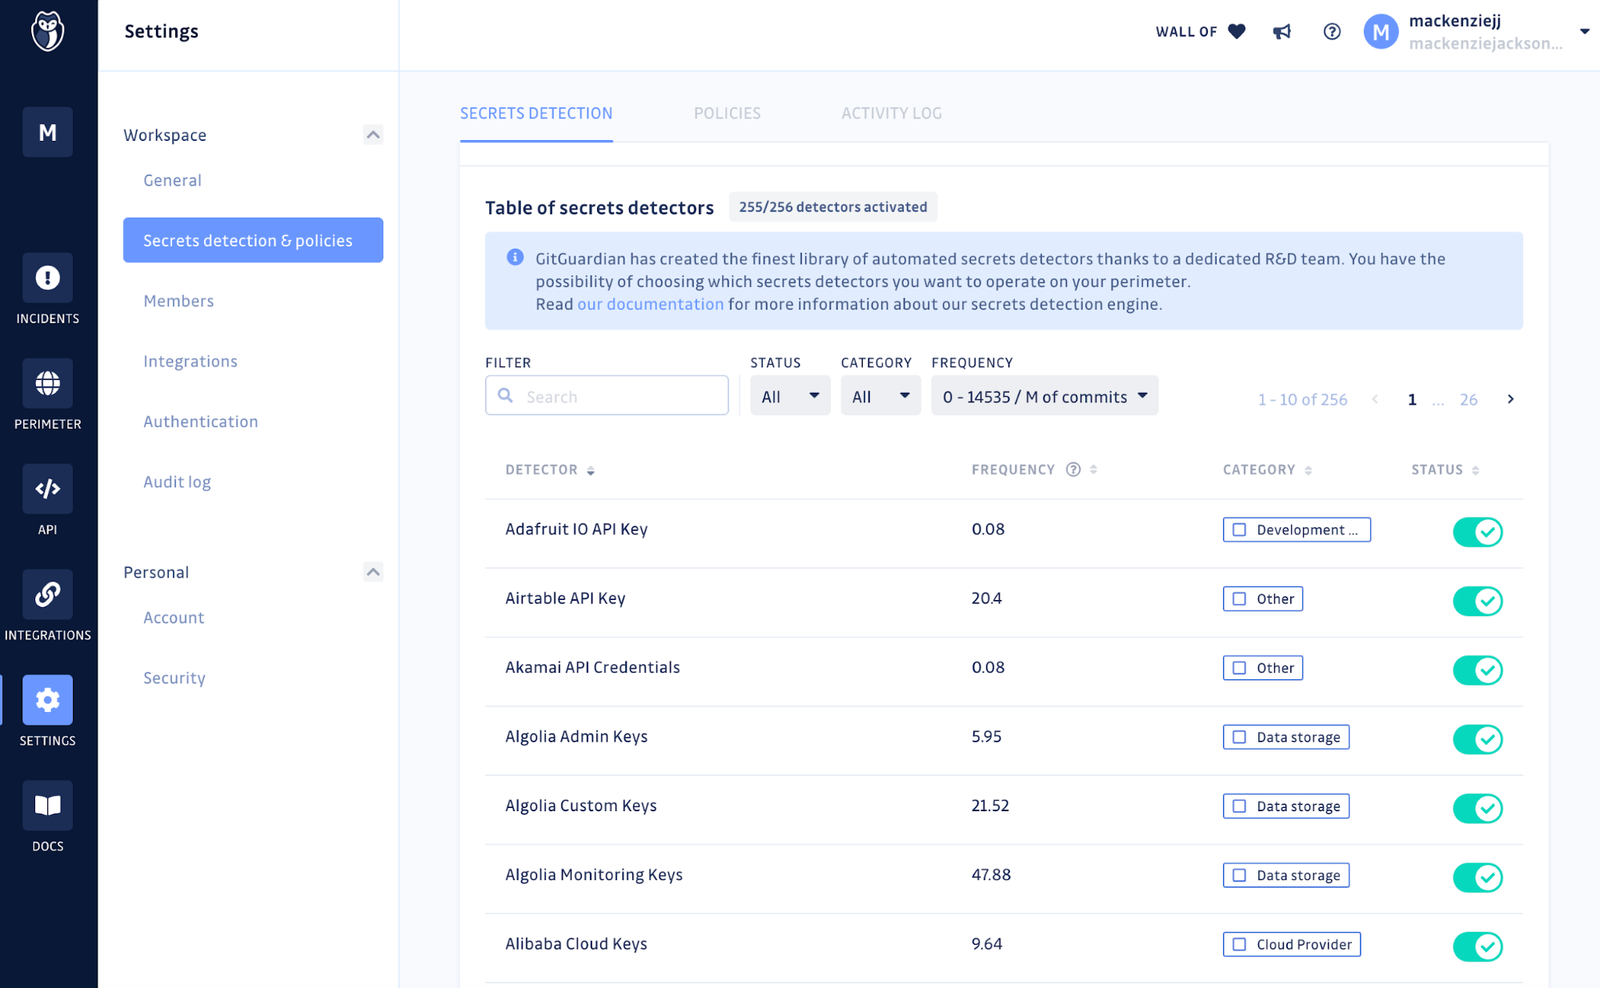Viewport: 1600px width, 988px height.
Task: Collapse the Workspace section
Action: [373, 134]
